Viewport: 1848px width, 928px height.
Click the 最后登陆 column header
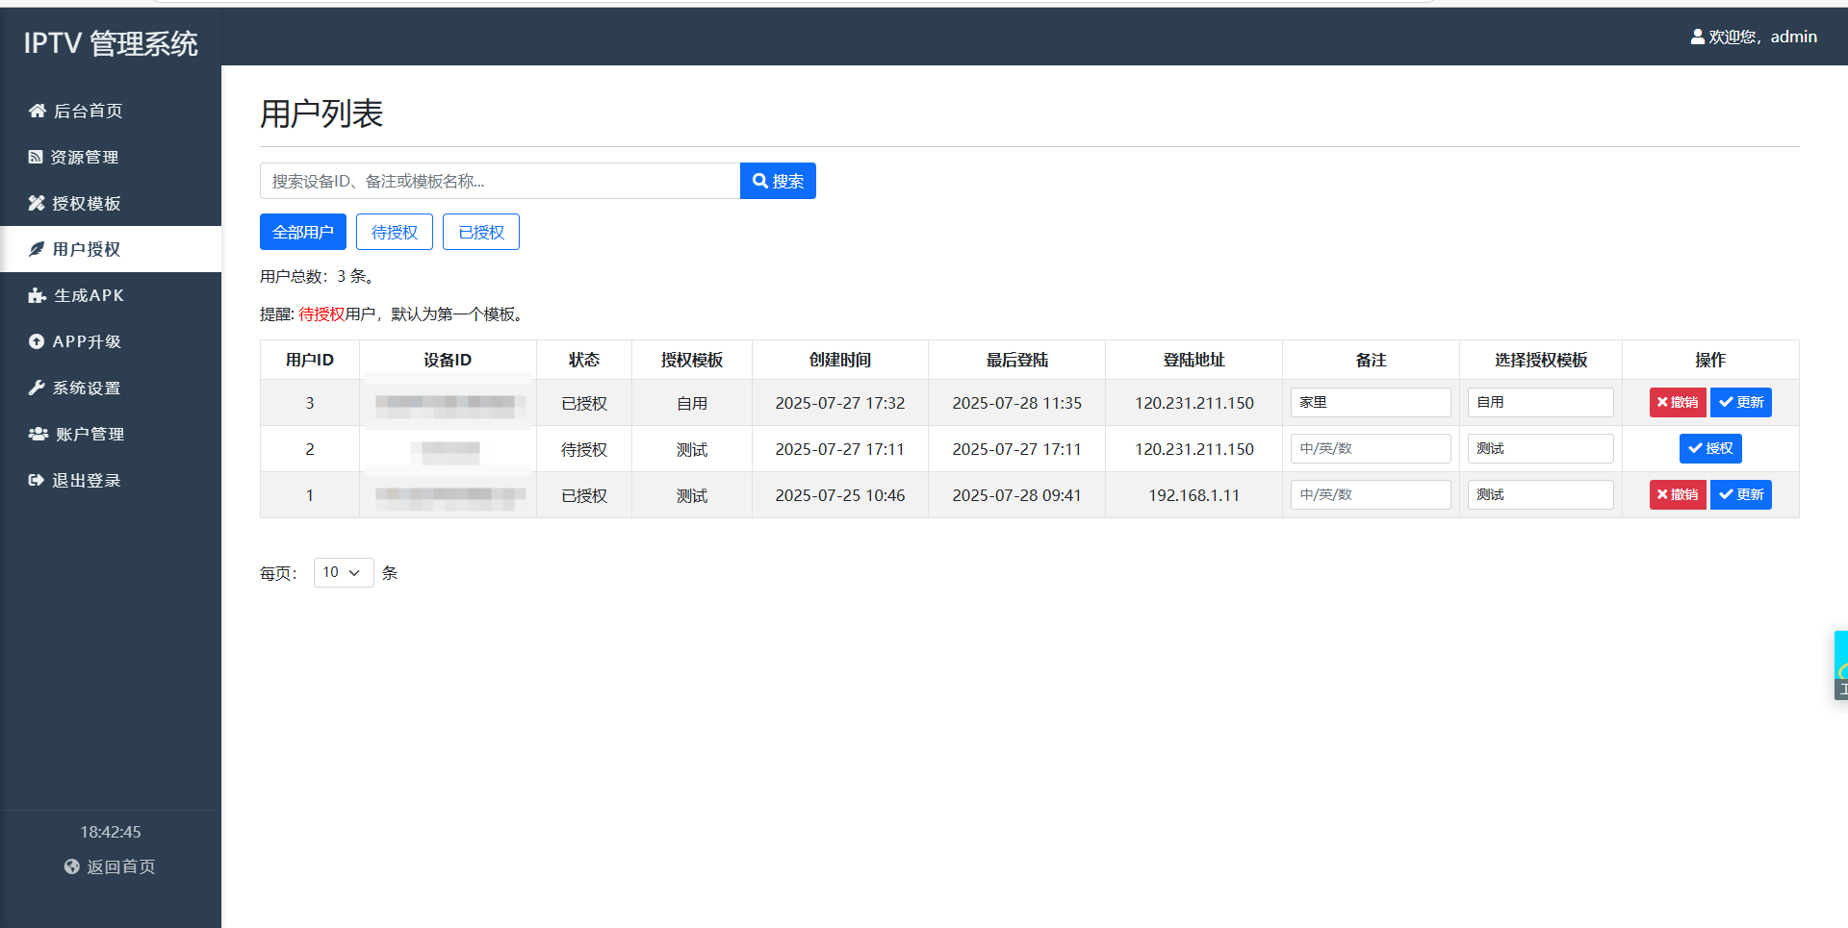[1017, 360]
